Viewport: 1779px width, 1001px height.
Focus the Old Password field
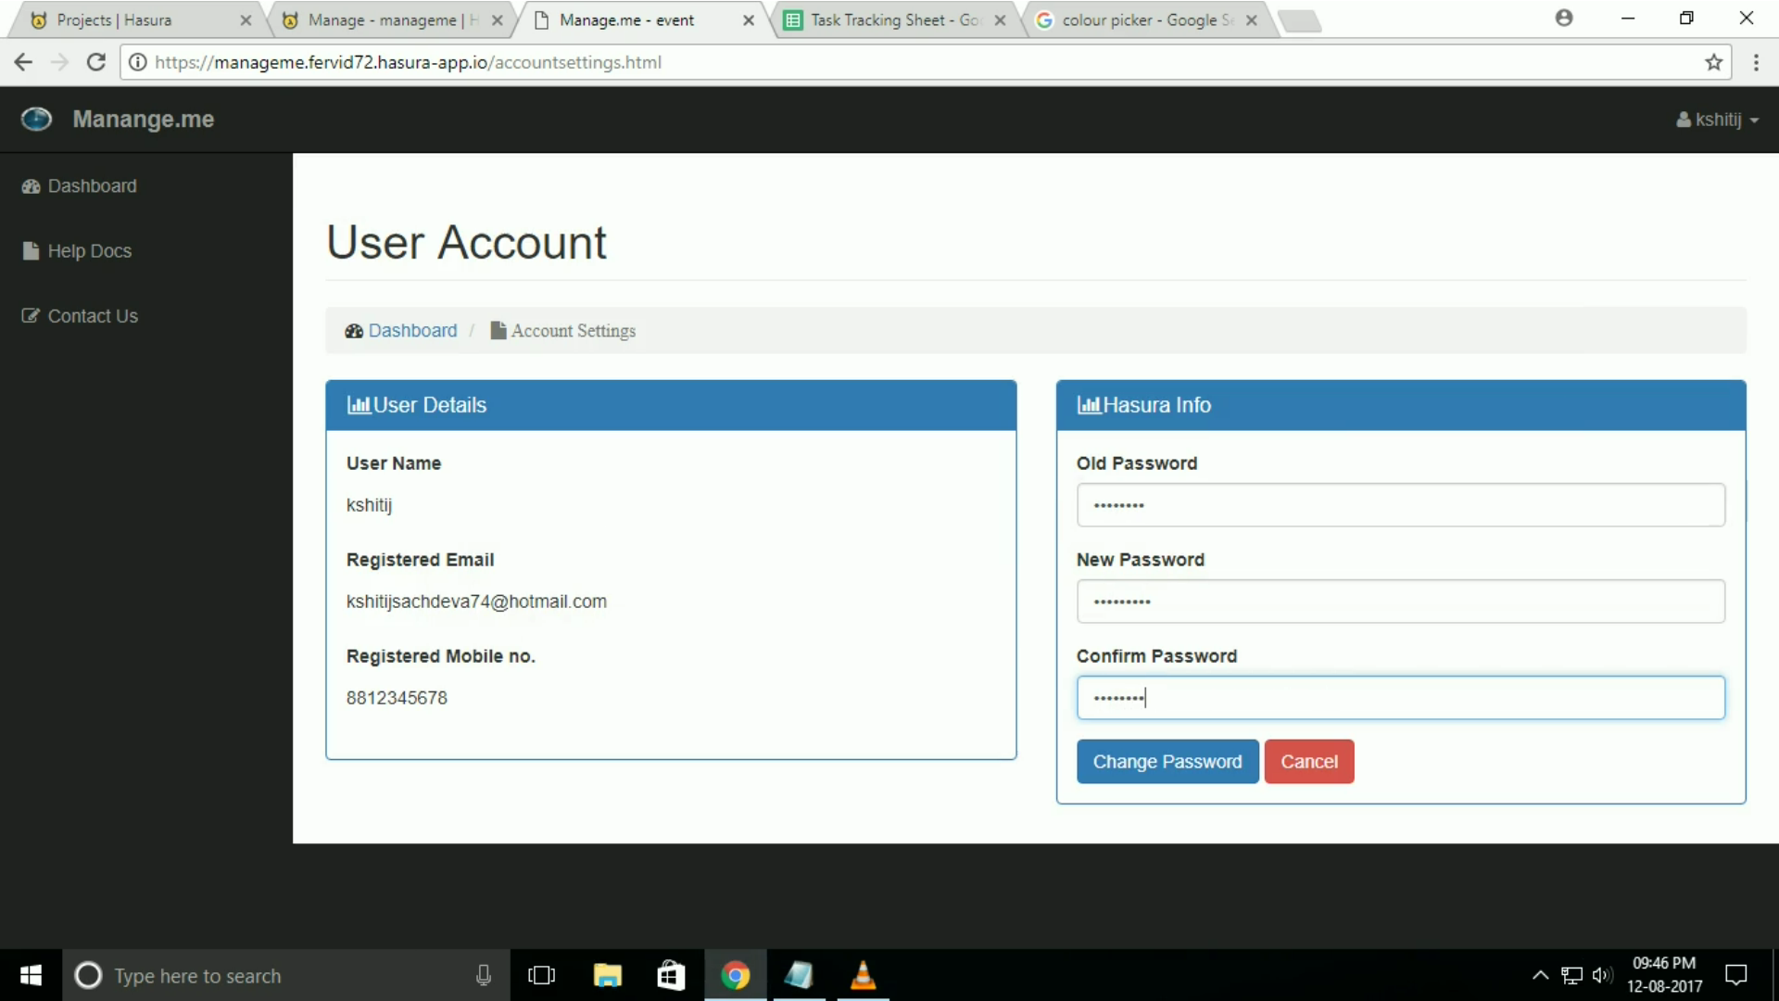(x=1399, y=505)
